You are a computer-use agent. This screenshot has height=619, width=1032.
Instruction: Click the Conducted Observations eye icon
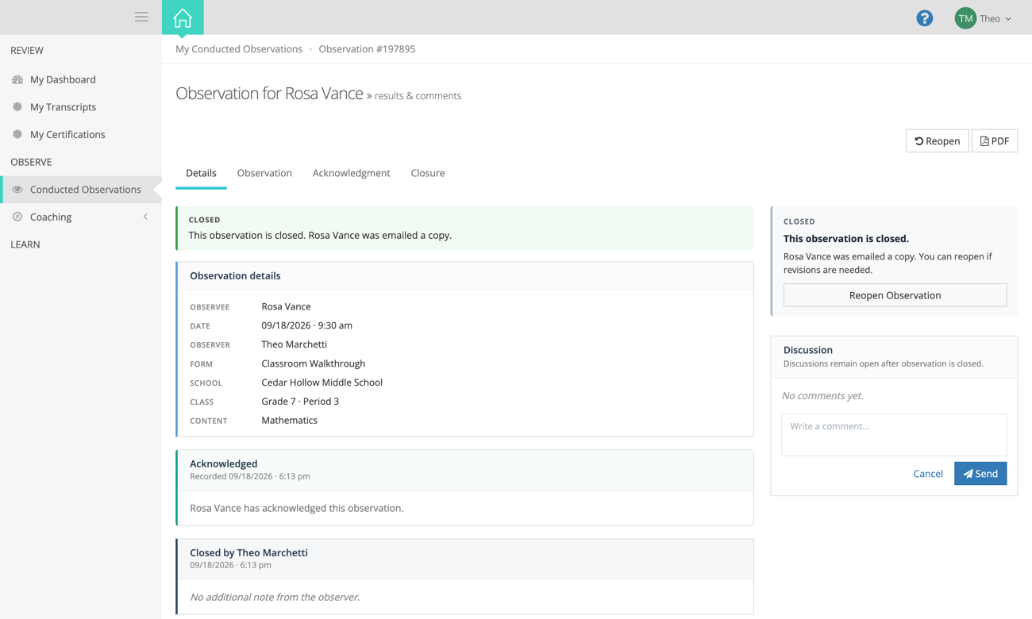(x=17, y=190)
